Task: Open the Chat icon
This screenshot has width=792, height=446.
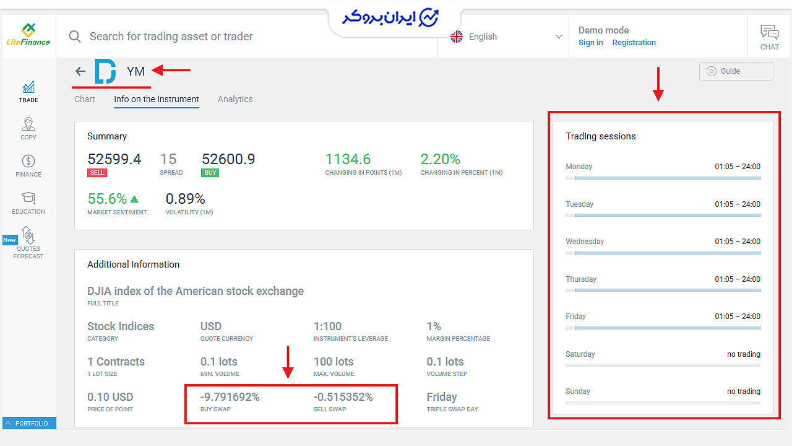Action: coord(770,37)
